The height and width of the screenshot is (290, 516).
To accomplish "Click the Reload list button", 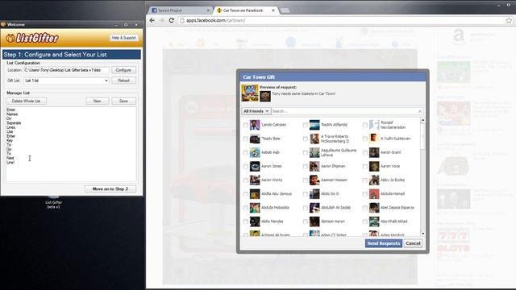I will (x=123, y=81).
